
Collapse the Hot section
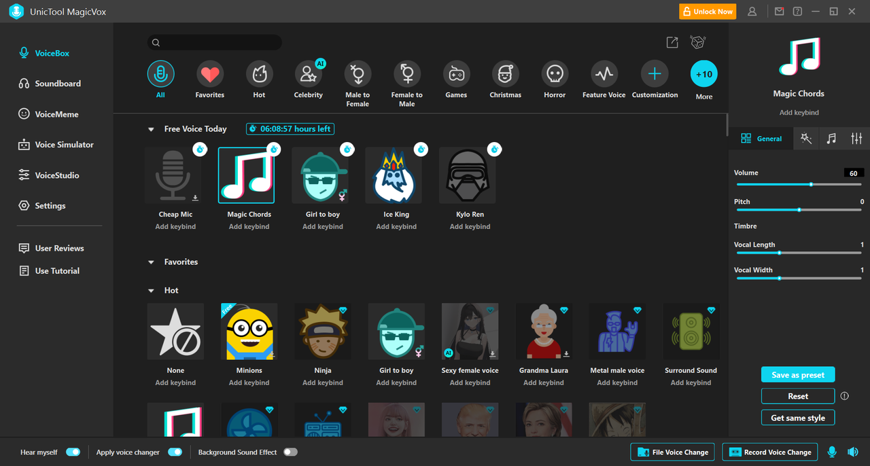[x=151, y=291]
